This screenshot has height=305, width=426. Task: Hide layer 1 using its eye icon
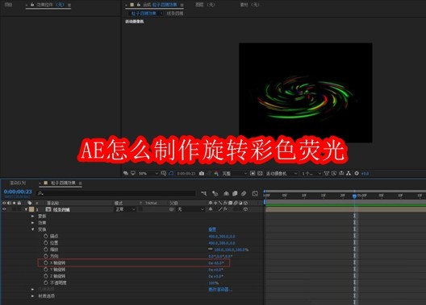pyautogui.click(x=4, y=209)
